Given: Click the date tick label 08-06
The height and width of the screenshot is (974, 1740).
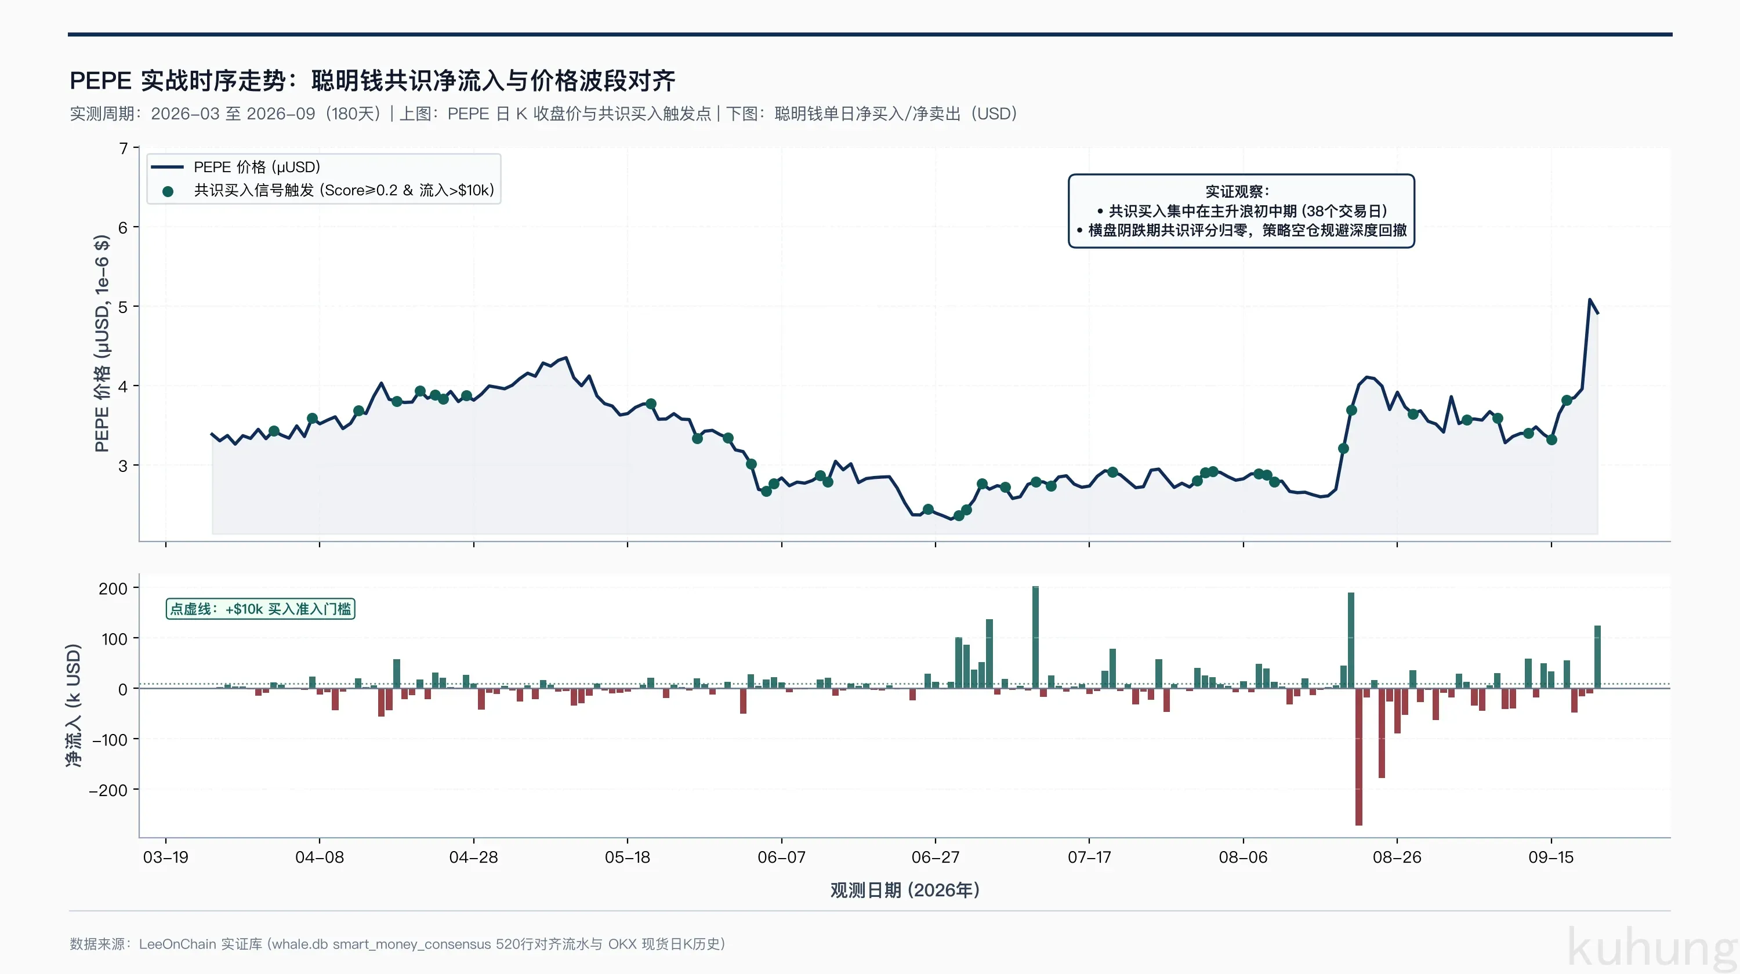Looking at the screenshot, I should pyautogui.click(x=1244, y=857).
